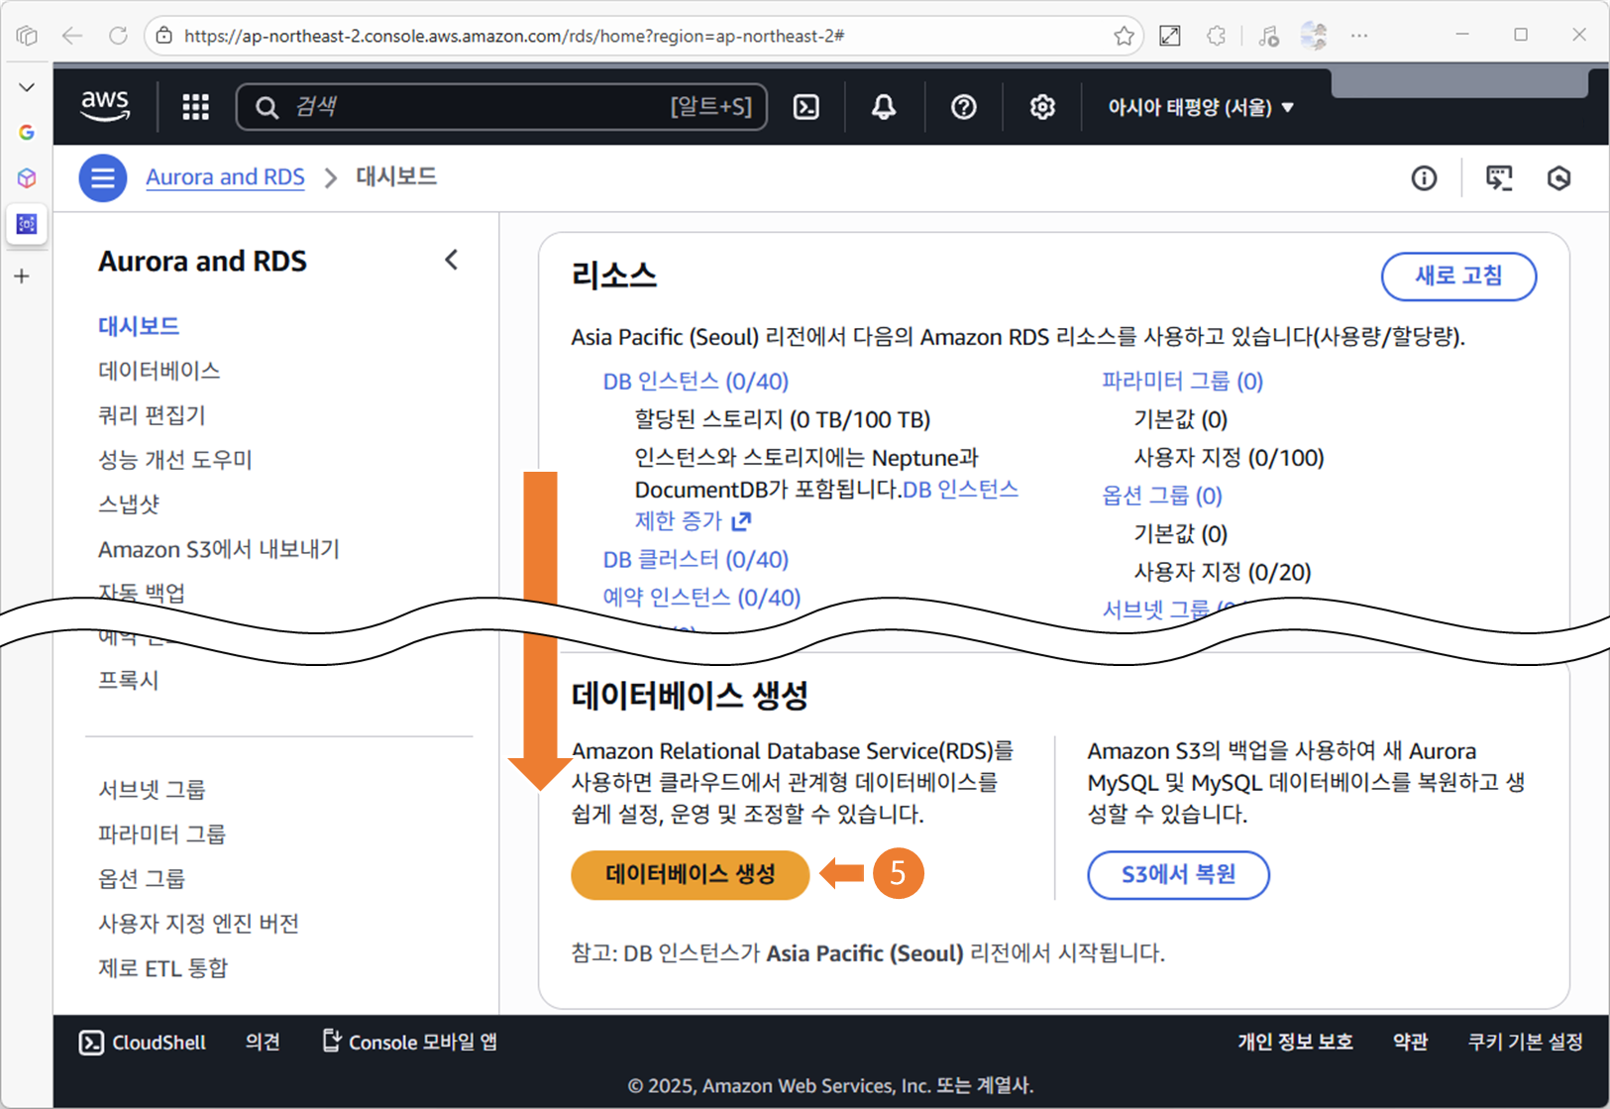Open the 파라미터 그룹 (0) resource link
The width and height of the screenshot is (1610, 1109).
point(1183,382)
